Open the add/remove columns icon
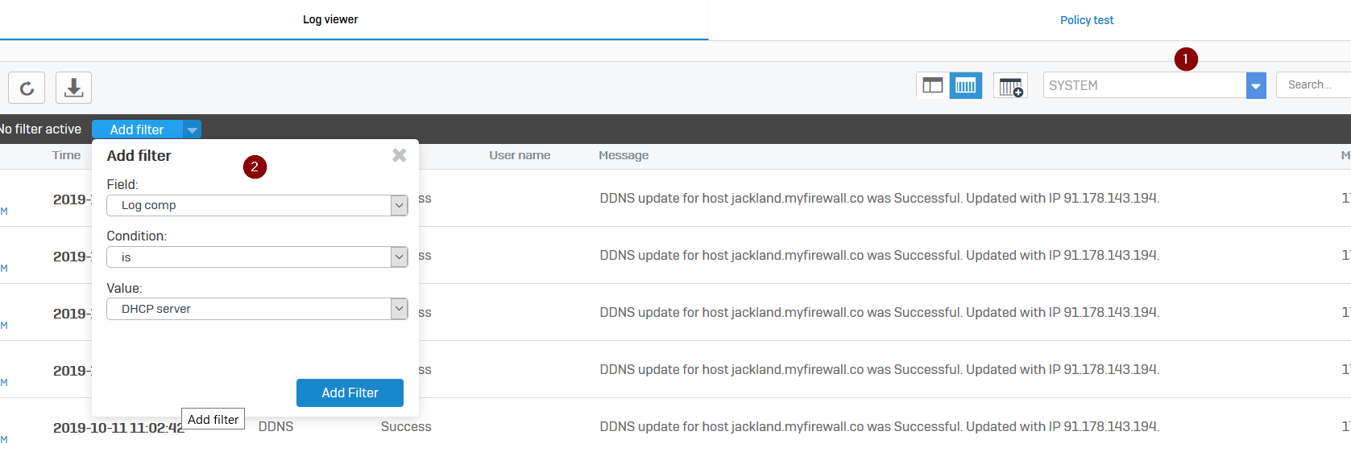The image size is (1351, 452). click(1010, 86)
